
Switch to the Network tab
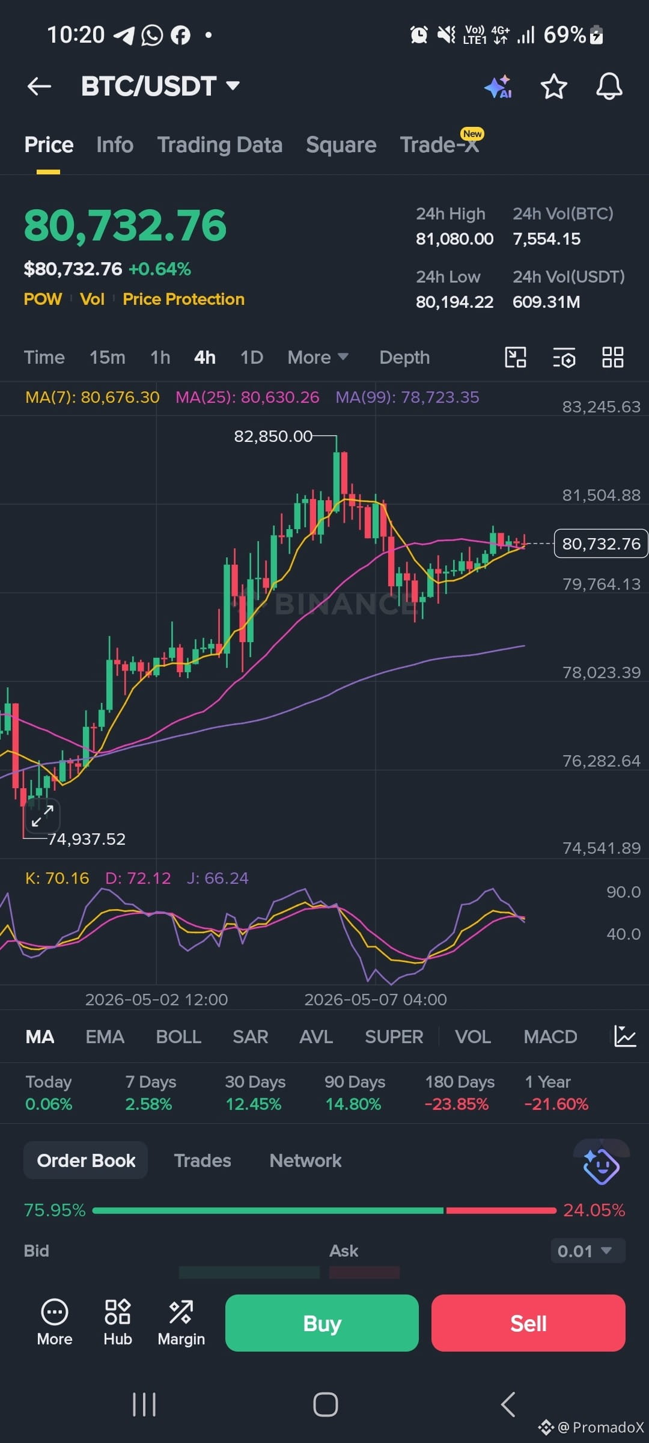pyautogui.click(x=305, y=1160)
